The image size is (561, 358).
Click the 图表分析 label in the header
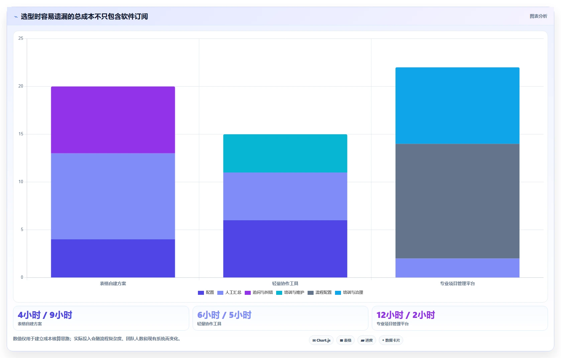tap(538, 16)
